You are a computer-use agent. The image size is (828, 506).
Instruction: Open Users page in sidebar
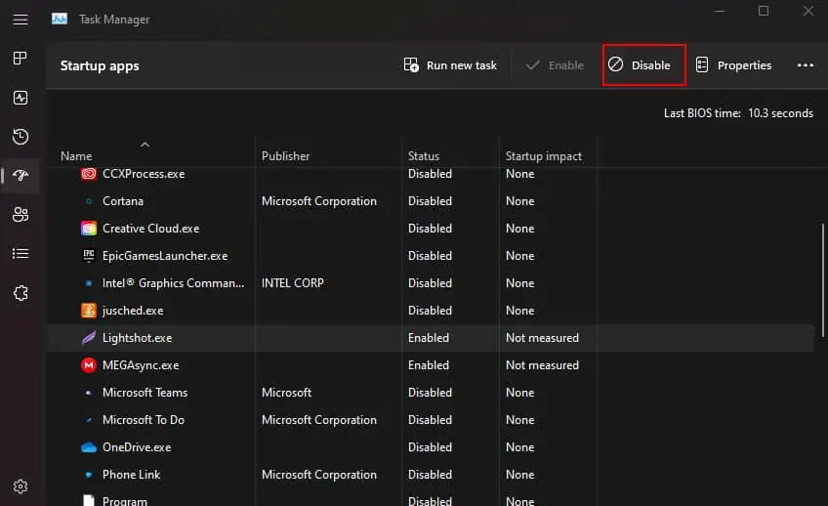(21, 215)
